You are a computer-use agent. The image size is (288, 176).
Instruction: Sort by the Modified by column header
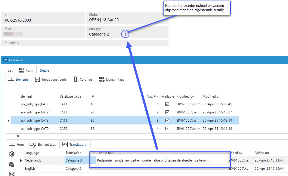click(x=185, y=96)
